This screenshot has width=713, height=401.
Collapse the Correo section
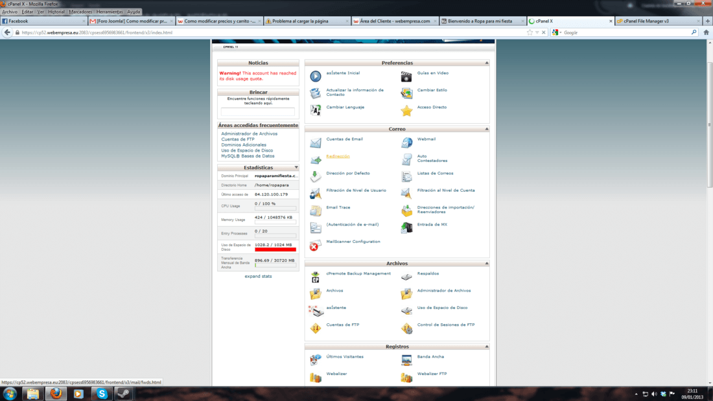click(487, 129)
